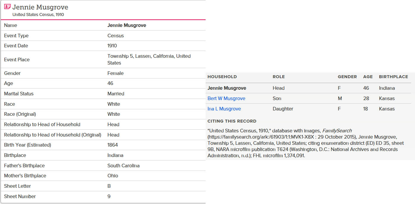Click age 18 in Ina's row

[365, 109]
